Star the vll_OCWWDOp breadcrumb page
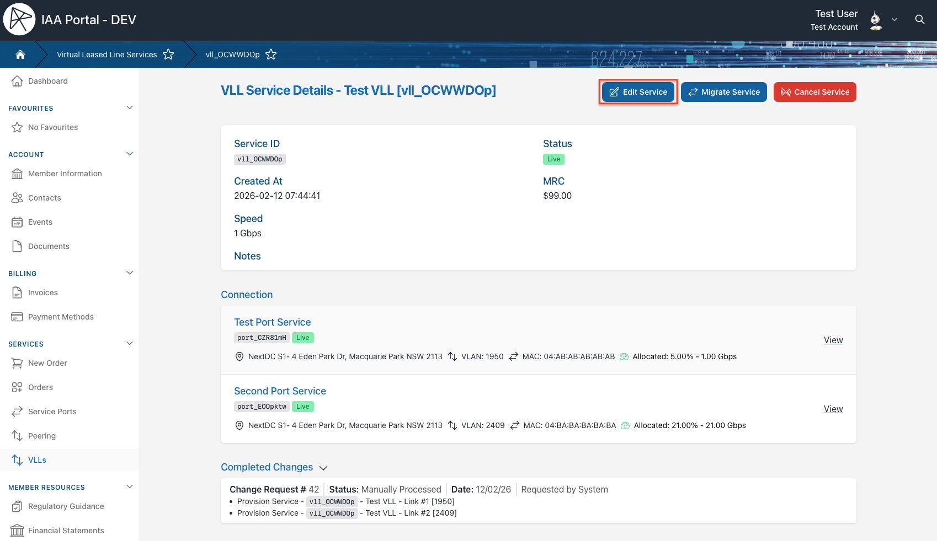937x541 pixels. 271,55
